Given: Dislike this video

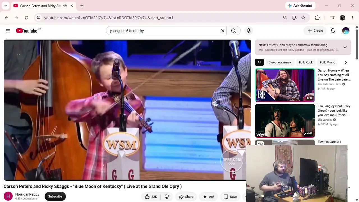Looking at the screenshot, I should (x=167, y=197).
